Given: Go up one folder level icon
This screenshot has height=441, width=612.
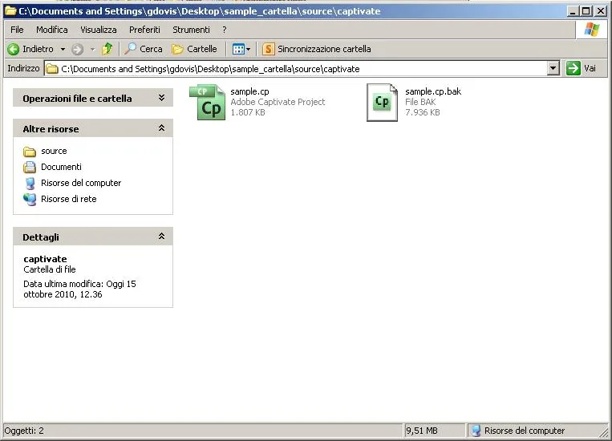Looking at the screenshot, I should (x=107, y=49).
